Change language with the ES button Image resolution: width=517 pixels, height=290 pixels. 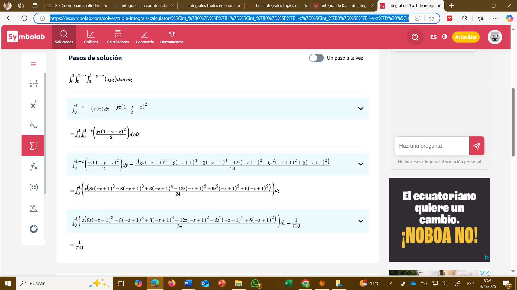click(433, 37)
